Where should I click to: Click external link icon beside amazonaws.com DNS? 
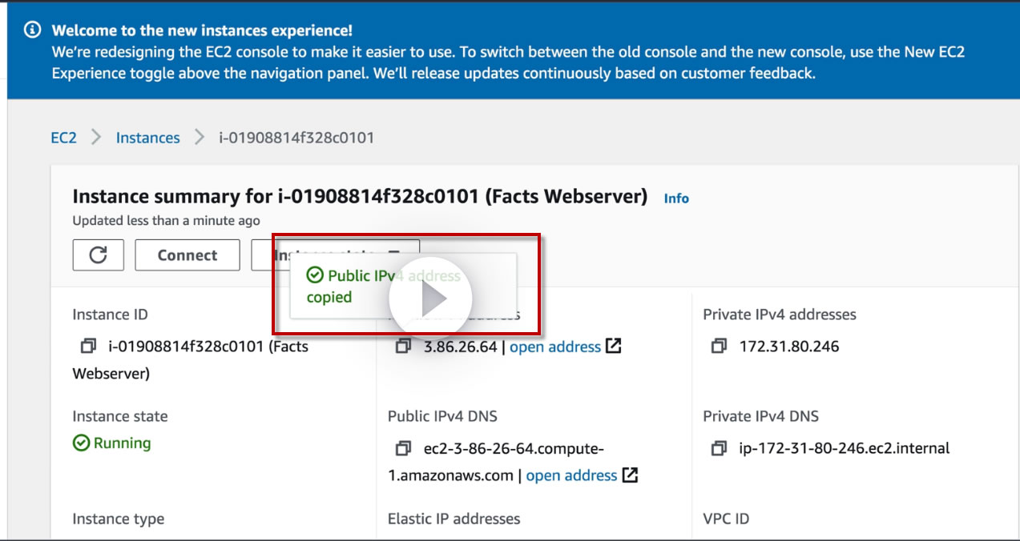[x=631, y=475]
